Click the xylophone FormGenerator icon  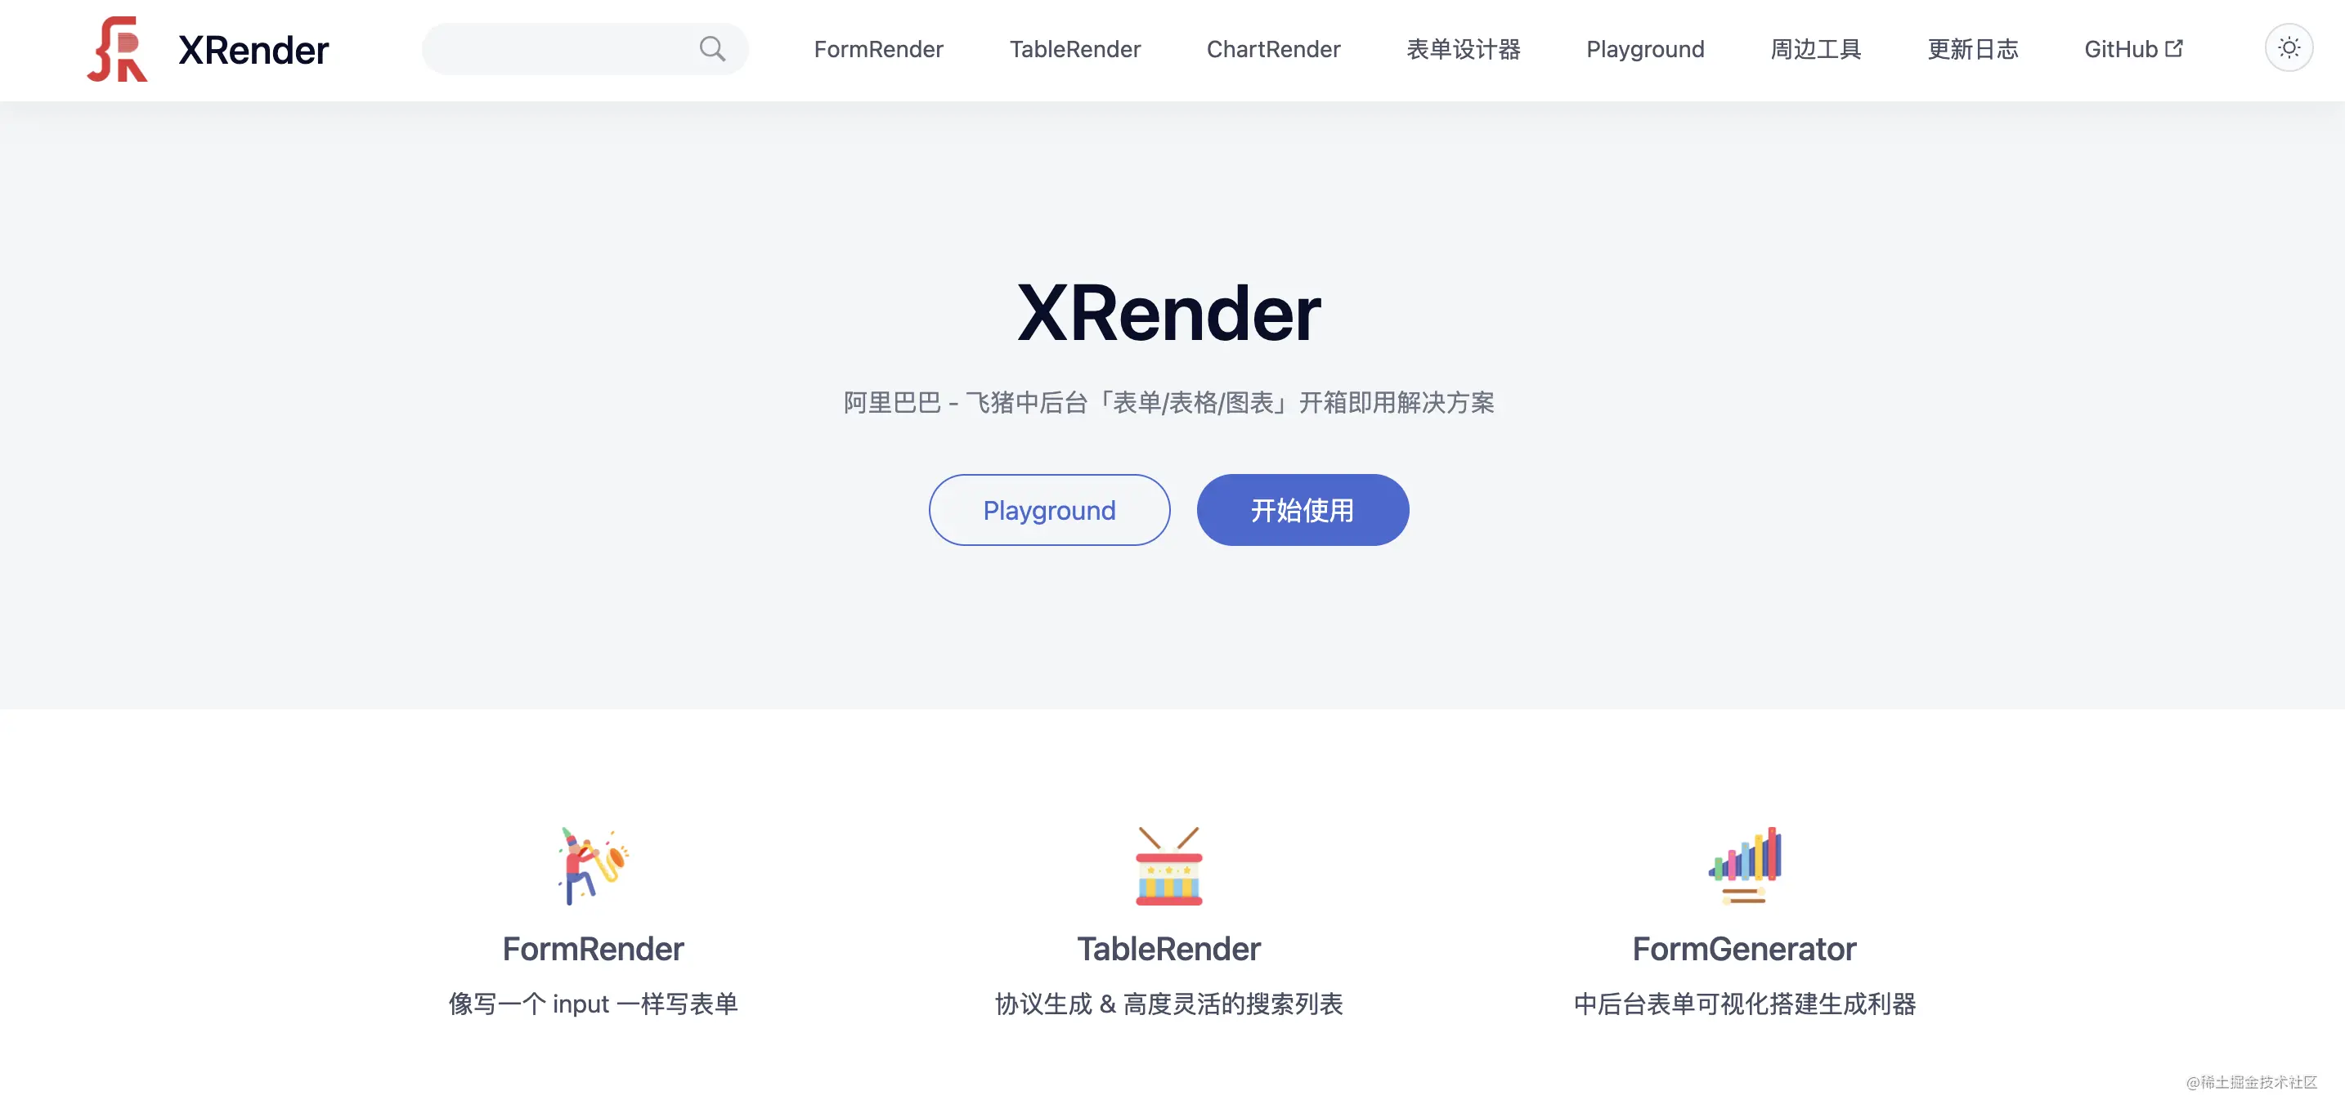click(x=1744, y=865)
